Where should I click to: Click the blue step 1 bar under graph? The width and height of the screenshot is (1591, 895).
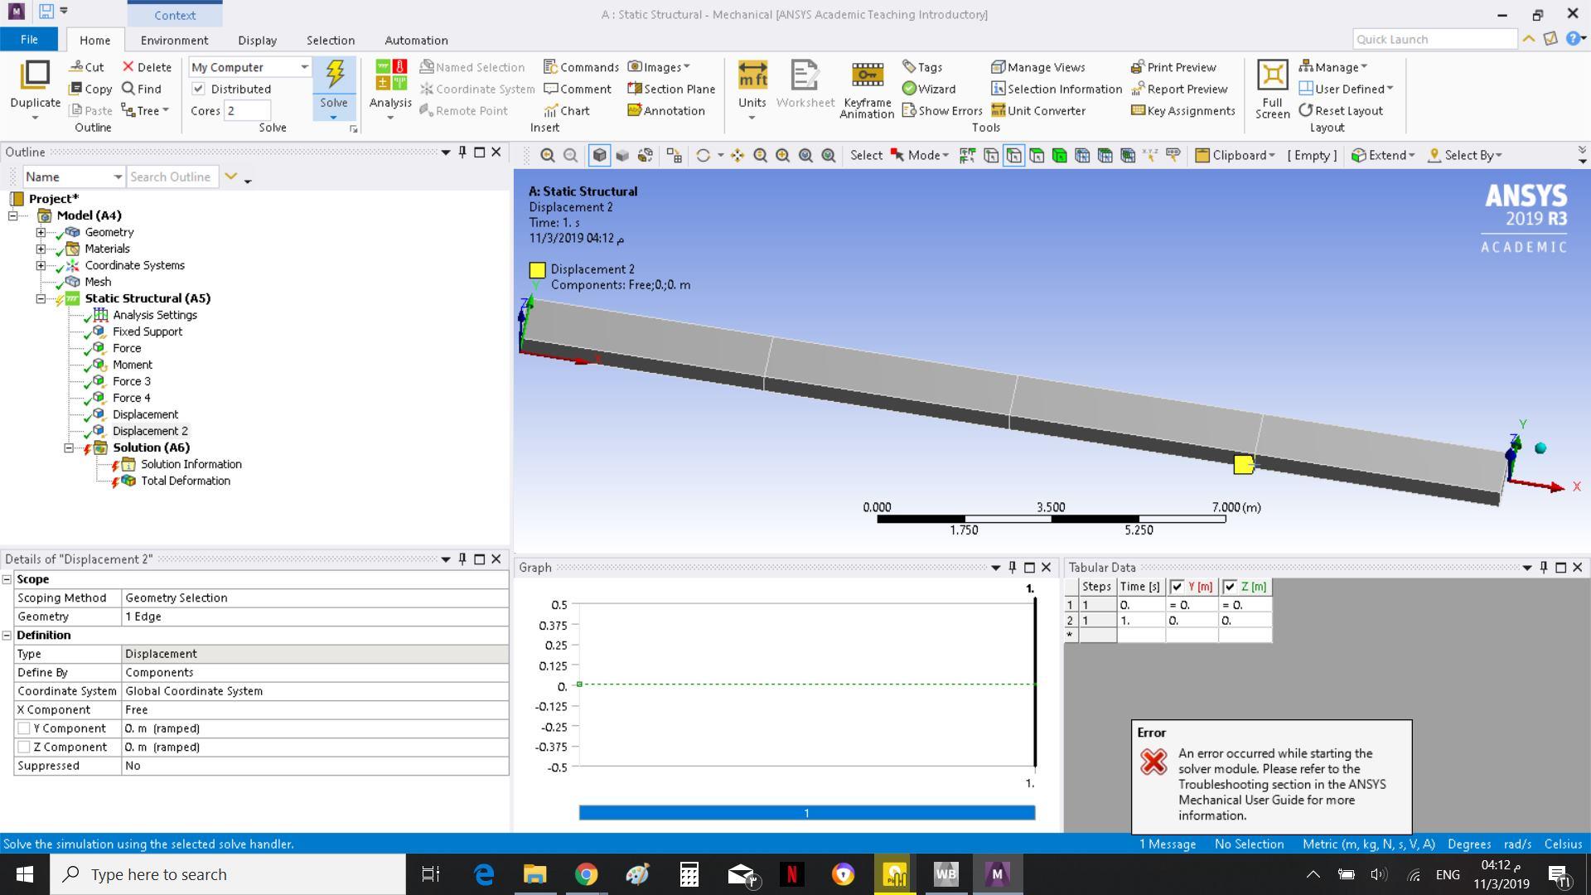806,813
